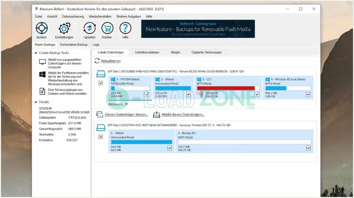Click Eine Sicherungskopie von Dateien task

tap(67, 91)
